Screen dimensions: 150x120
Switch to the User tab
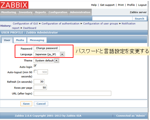(x=7, y=40)
